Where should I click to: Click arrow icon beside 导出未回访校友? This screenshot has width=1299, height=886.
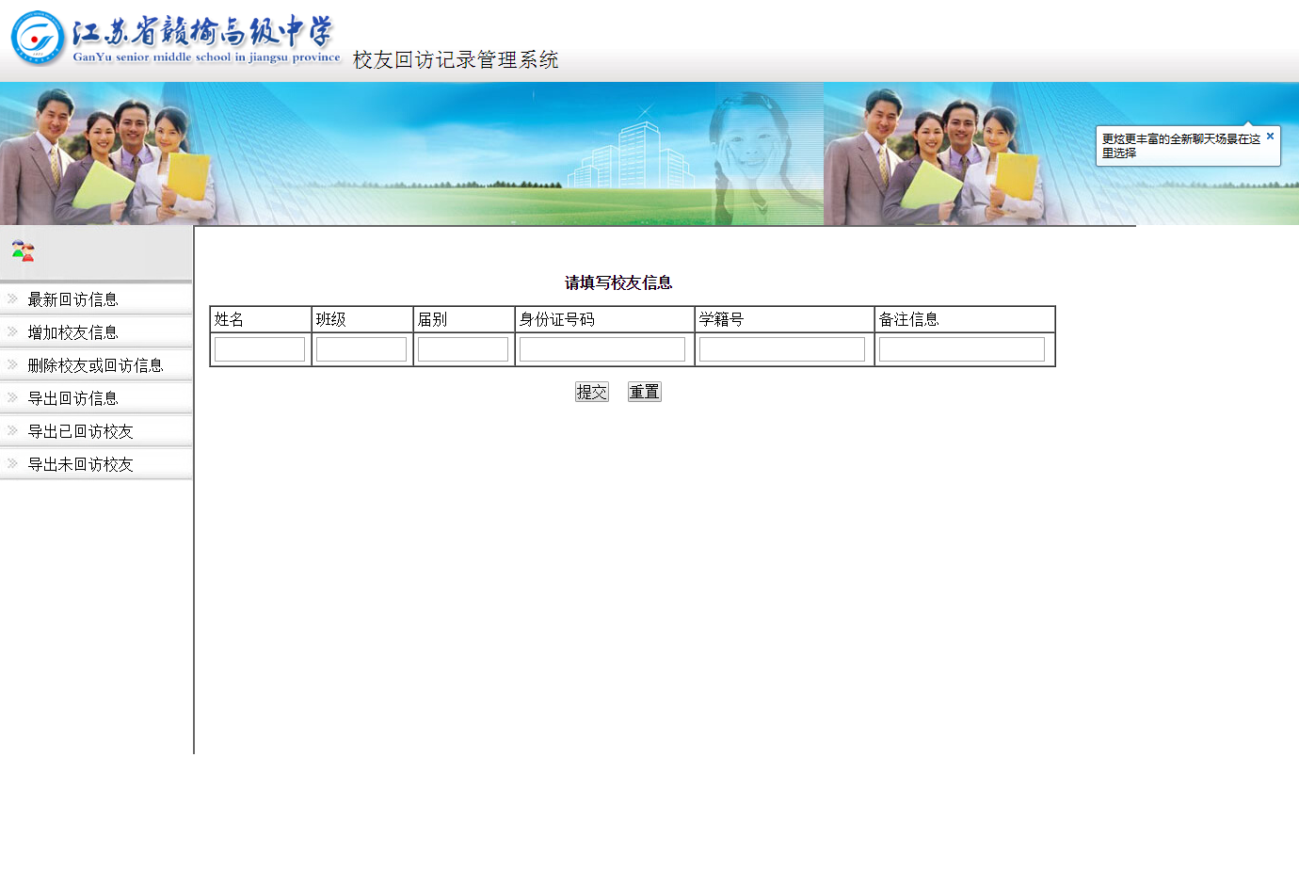click(x=12, y=463)
